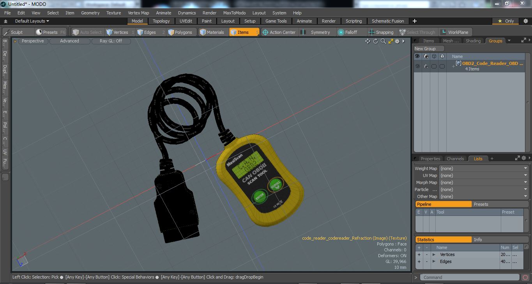The width and height of the screenshot is (532, 284).
Task: Click the viewport options dot beside Perspective
Action: [x=15, y=41]
